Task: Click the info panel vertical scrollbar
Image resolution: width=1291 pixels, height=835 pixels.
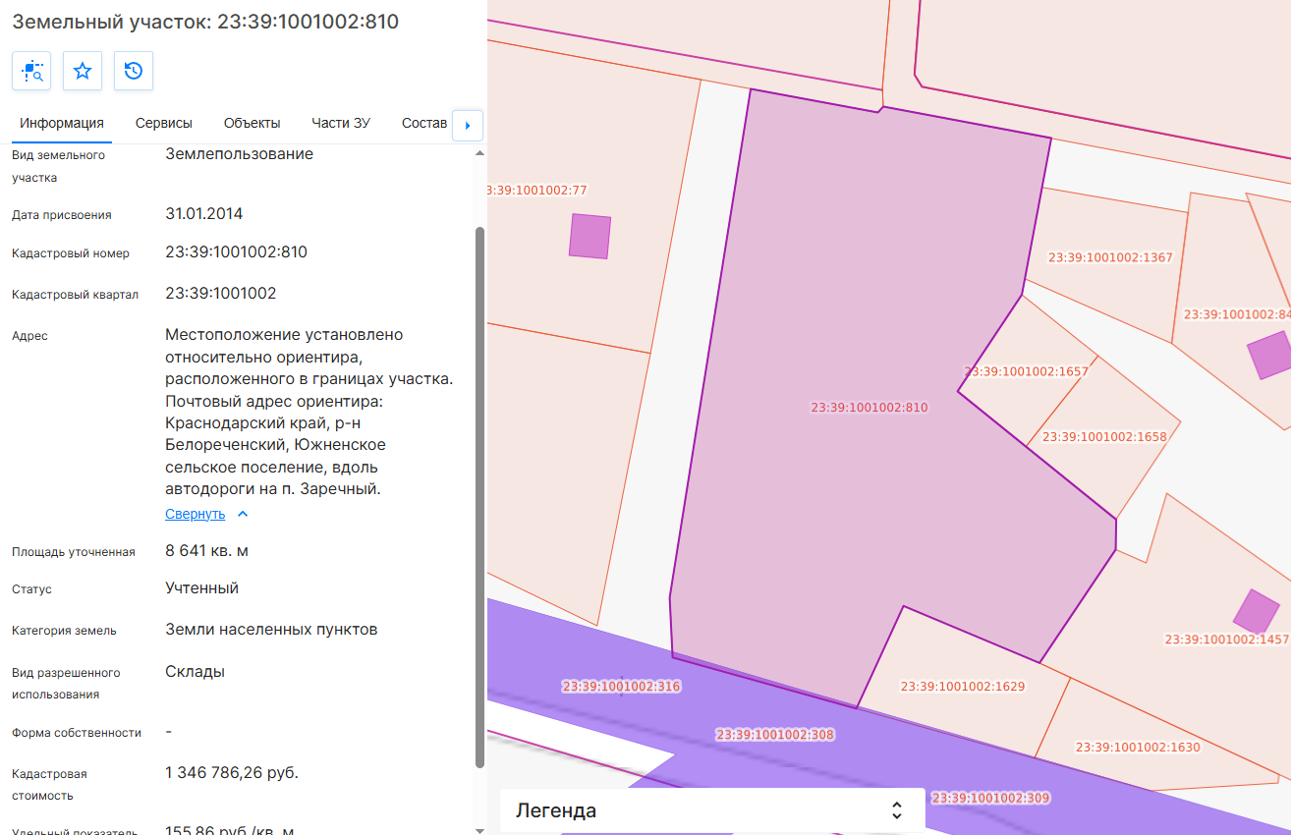Action: tap(479, 496)
